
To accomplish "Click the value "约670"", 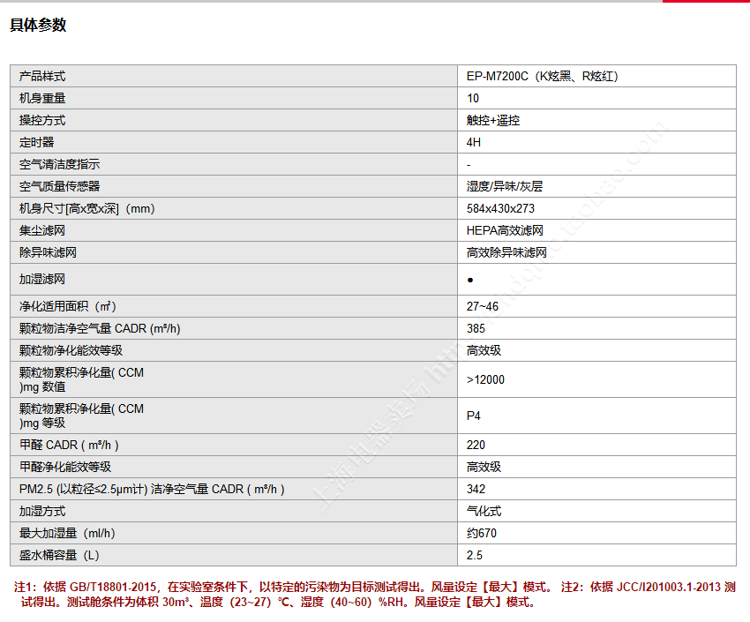I will (481, 533).
